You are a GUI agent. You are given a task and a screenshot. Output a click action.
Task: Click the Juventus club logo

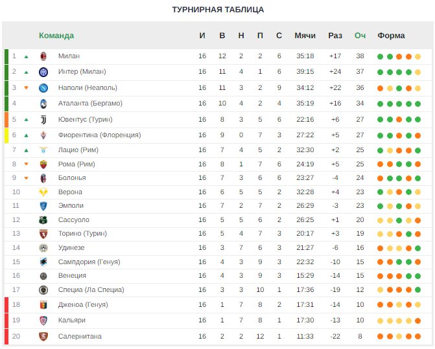coord(43,120)
